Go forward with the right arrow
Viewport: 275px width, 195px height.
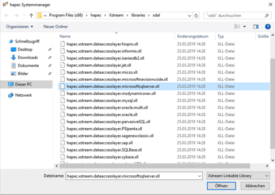[x=16, y=16]
